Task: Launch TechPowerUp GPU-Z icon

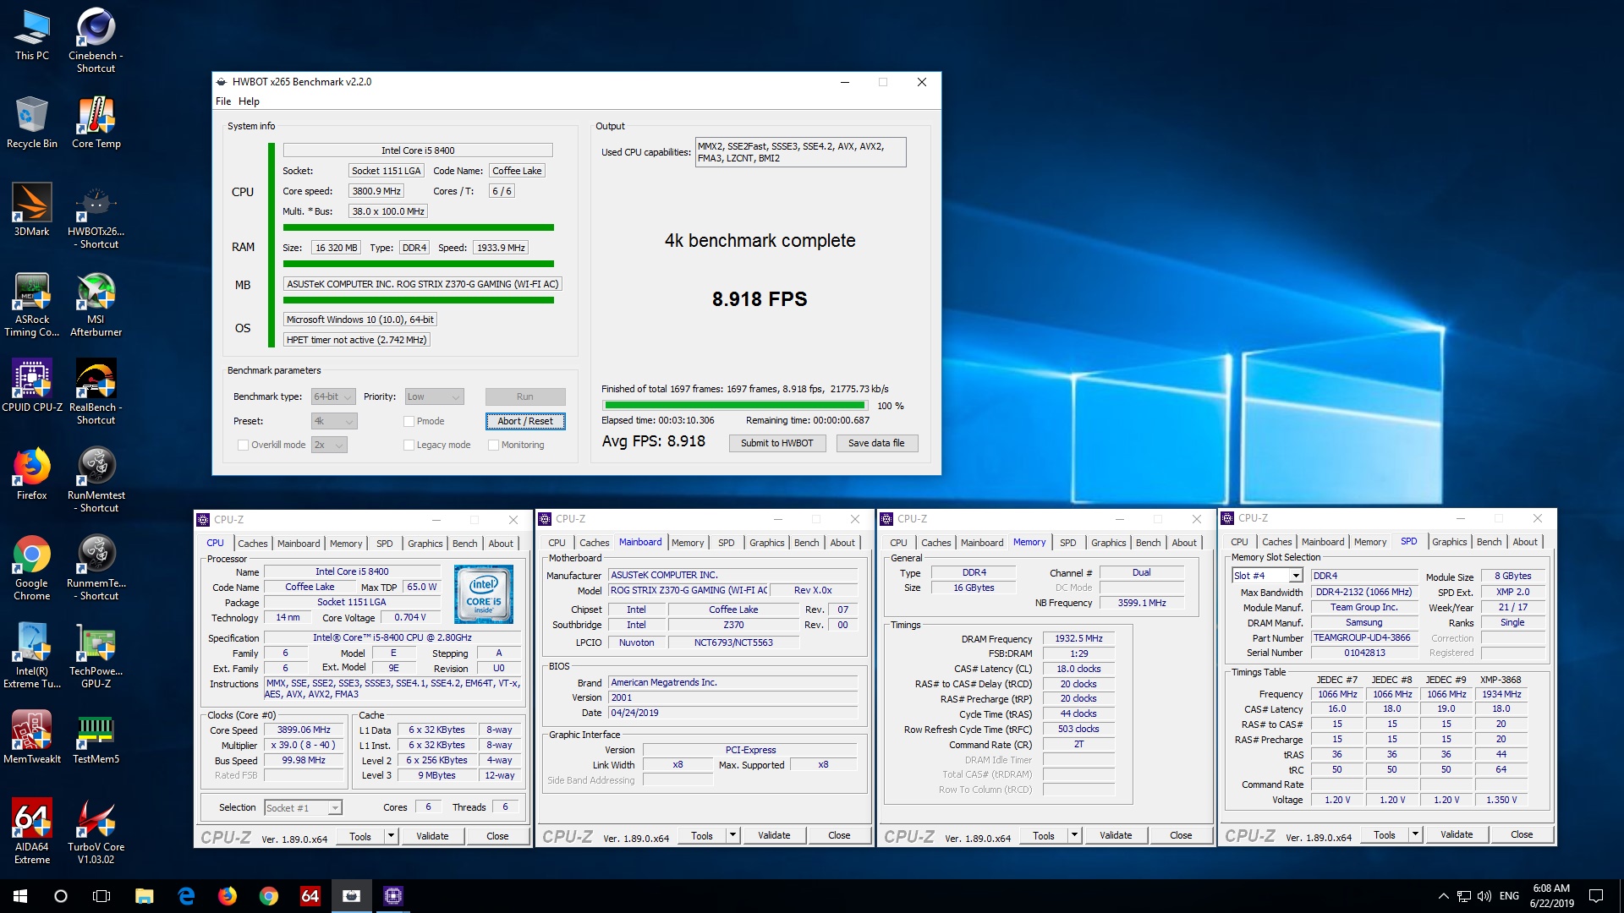Action: (96, 656)
